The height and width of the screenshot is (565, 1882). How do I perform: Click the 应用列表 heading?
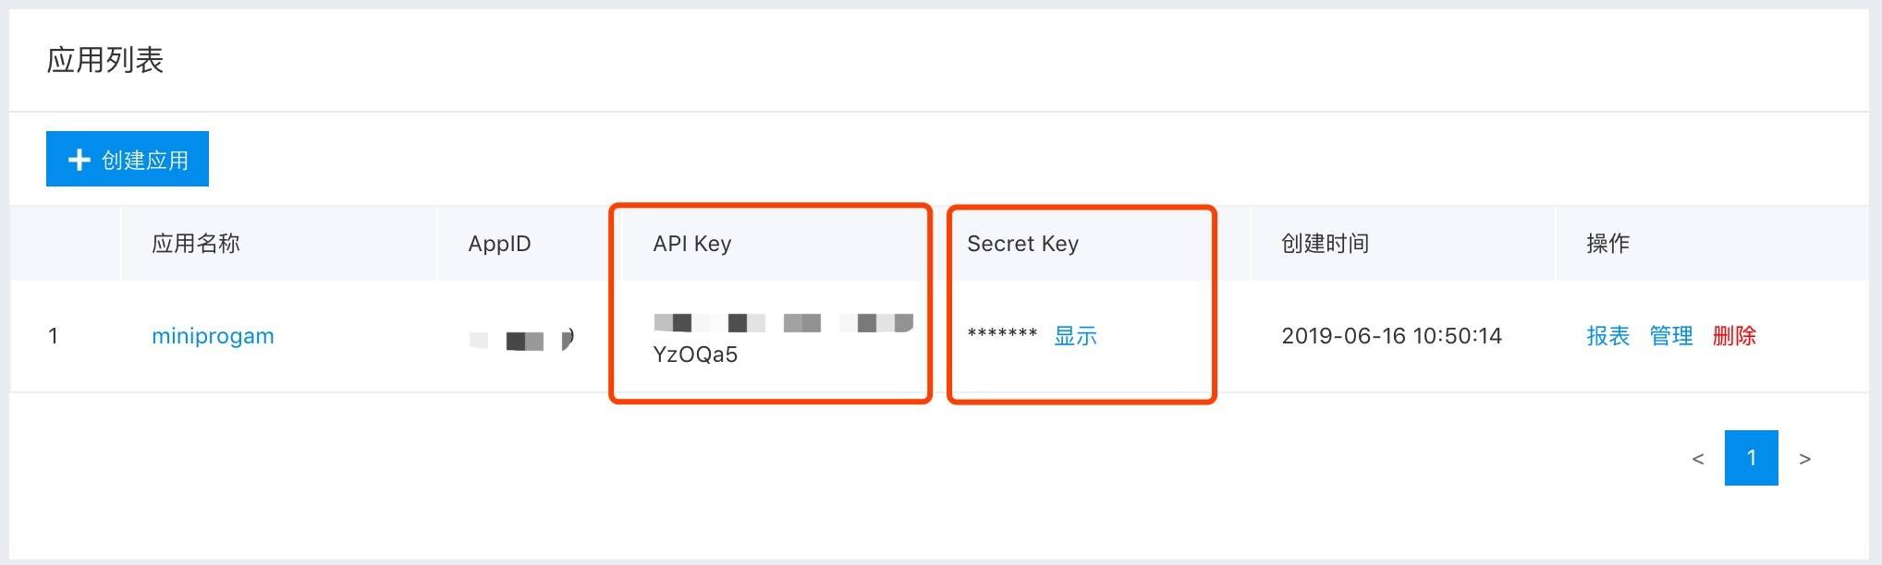click(x=105, y=60)
